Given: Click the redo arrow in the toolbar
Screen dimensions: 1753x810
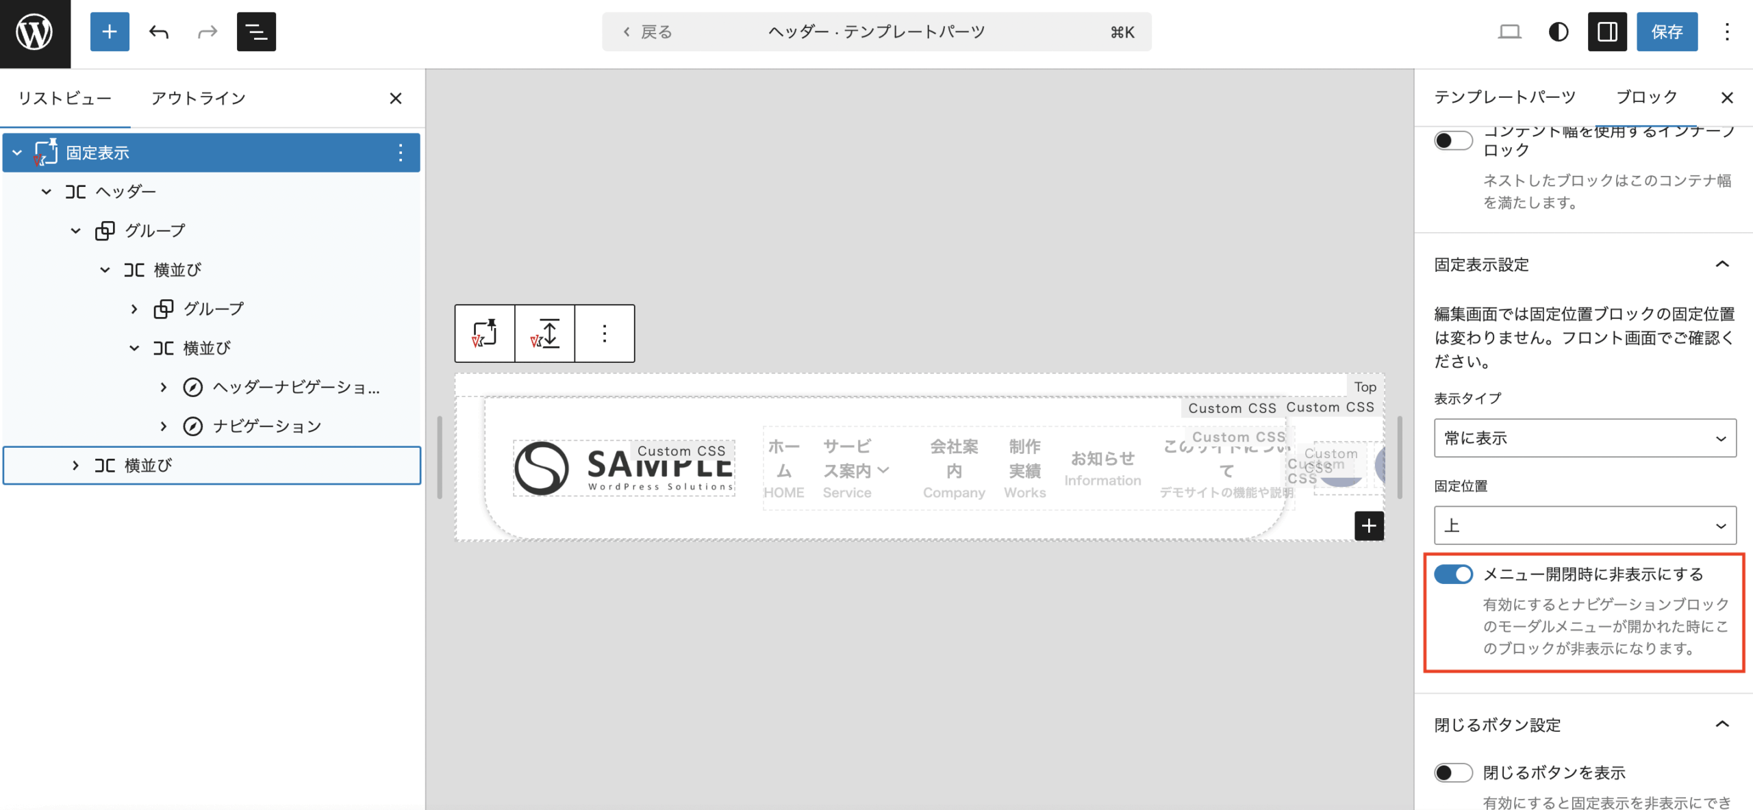Looking at the screenshot, I should 206,31.
